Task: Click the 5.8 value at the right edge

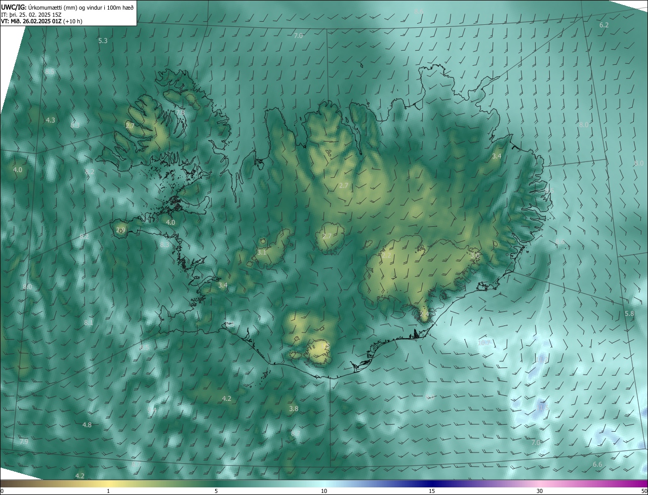Action: pyautogui.click(x=629, y=314)
